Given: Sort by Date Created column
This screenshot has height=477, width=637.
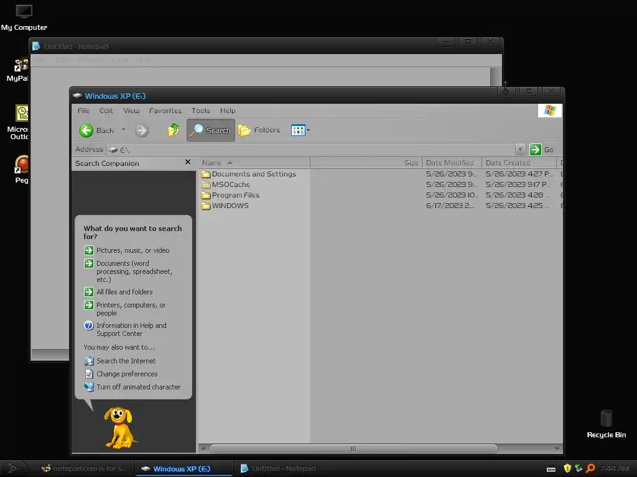Looking at the screenshot, I should pyautogui.click(x=519, y=163).
